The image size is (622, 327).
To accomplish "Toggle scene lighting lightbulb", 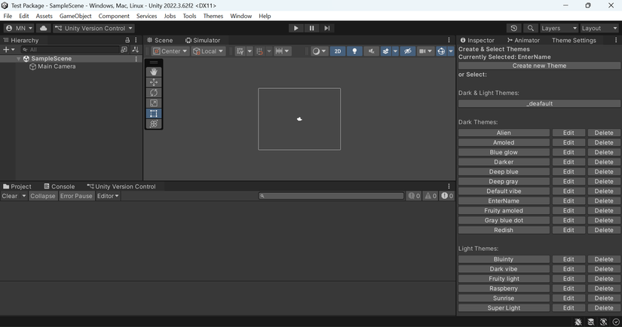I will tap(354, 51).
